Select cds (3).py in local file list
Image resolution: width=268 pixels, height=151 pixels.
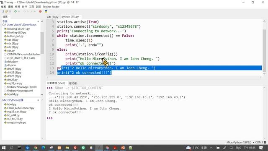[x=13, y=47]
